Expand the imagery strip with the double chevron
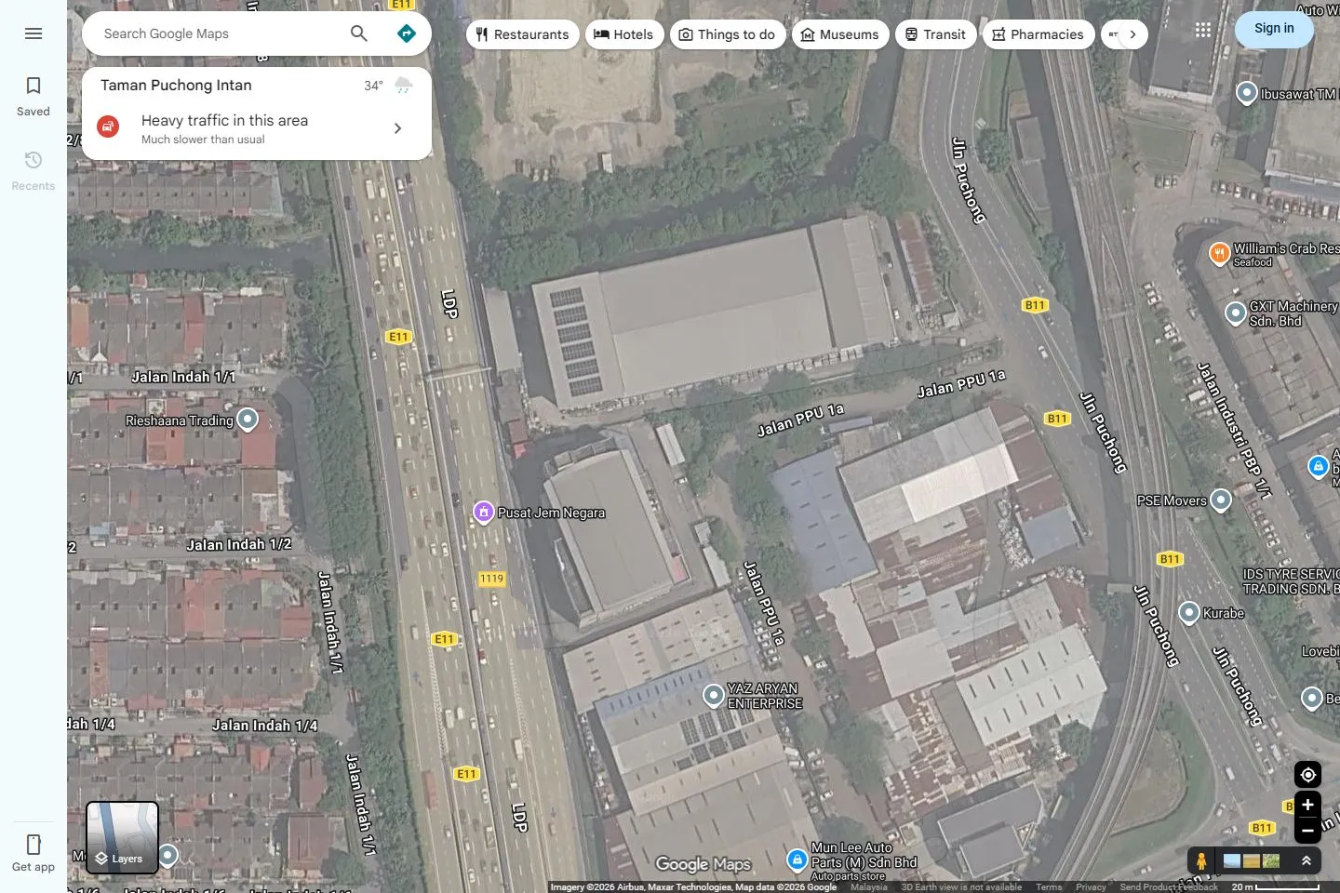 tap(1306, 861)
